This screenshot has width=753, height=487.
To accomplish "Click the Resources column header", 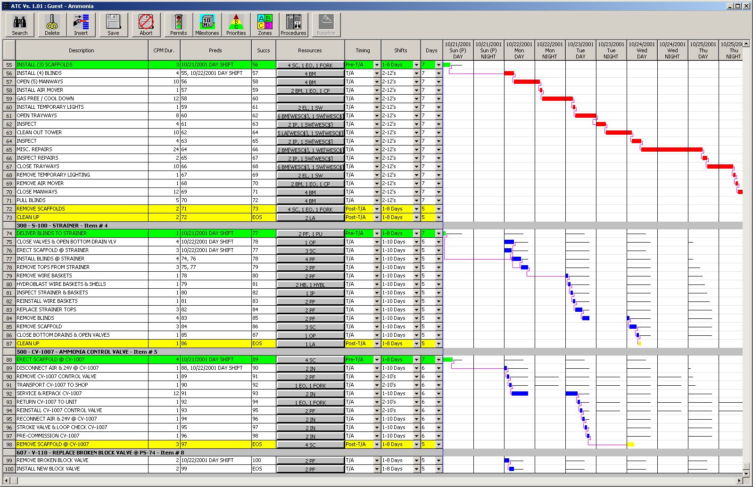I will (310, 50).
